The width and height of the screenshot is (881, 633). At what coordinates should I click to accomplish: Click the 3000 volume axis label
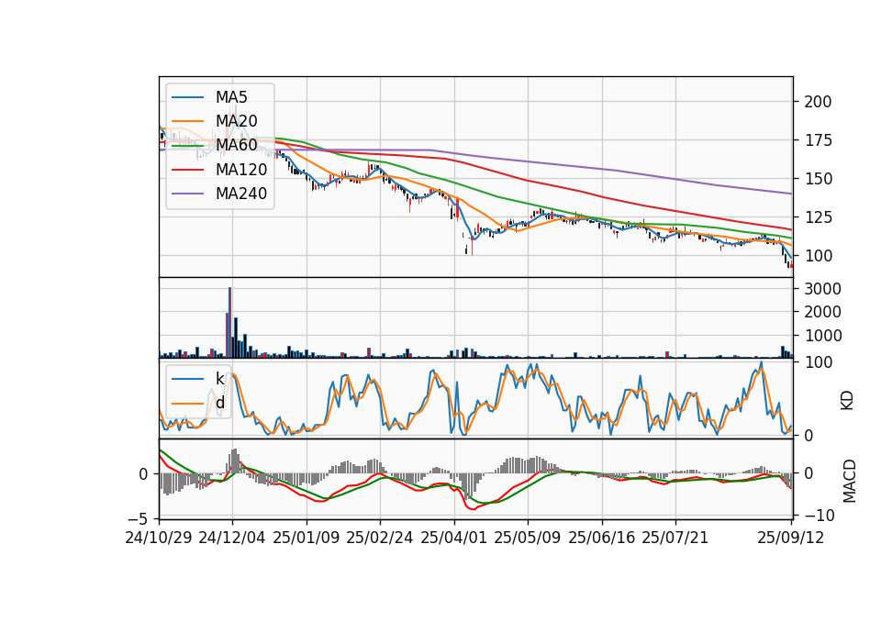(822, 289)
